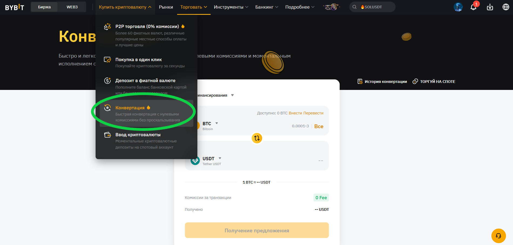The height and width of the screenshot is (245, 513).
Task: Select the Биржа toggle option
Action: [x=44, y=7]
